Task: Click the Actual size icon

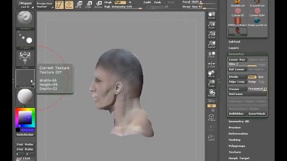Action: coord(211,35)
